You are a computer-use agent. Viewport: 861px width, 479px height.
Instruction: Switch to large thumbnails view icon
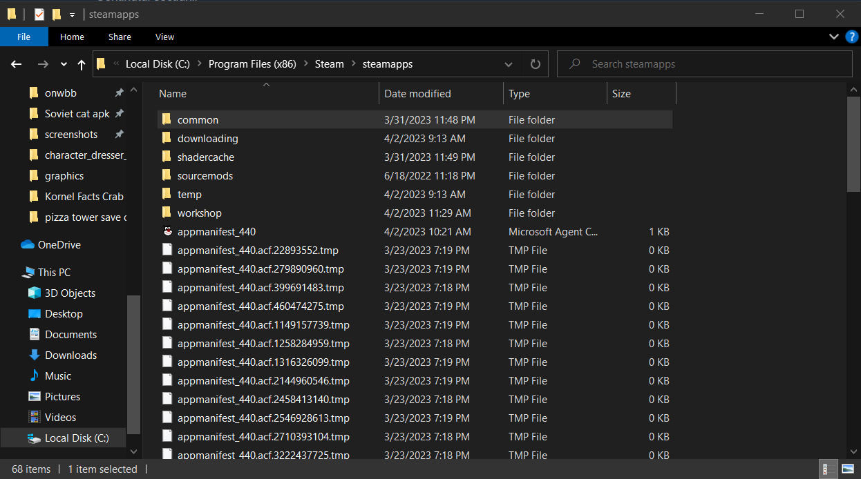(x=848, y=469)
